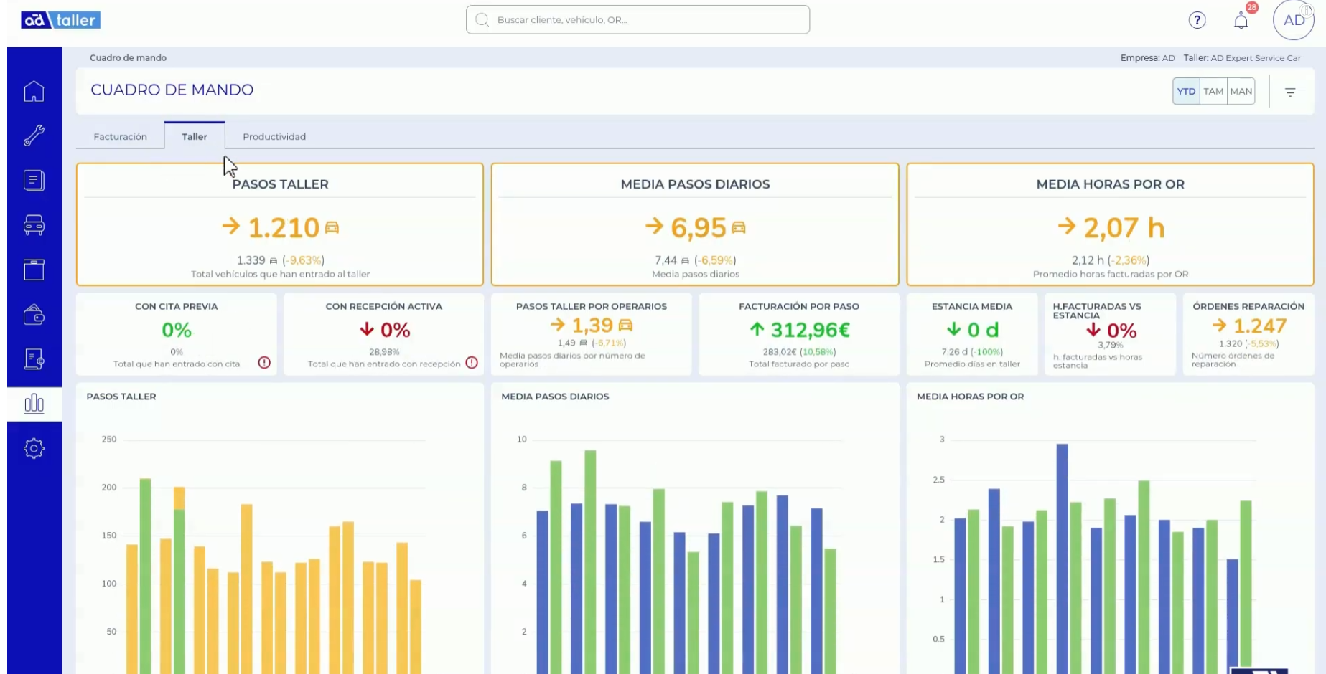Click the AD taller logo
Image resolution: width=1326 pixels, height=674 pixels.
click(x=61, y=20)
